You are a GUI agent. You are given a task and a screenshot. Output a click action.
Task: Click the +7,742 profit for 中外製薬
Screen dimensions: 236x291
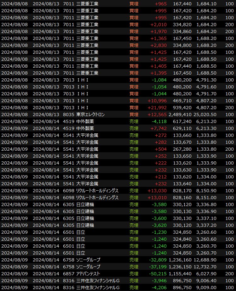tap(159, 128)
